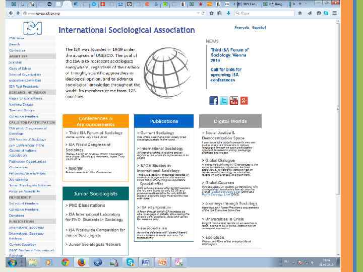Select Code of Ethics in sidebar

(x=20, y=68)
